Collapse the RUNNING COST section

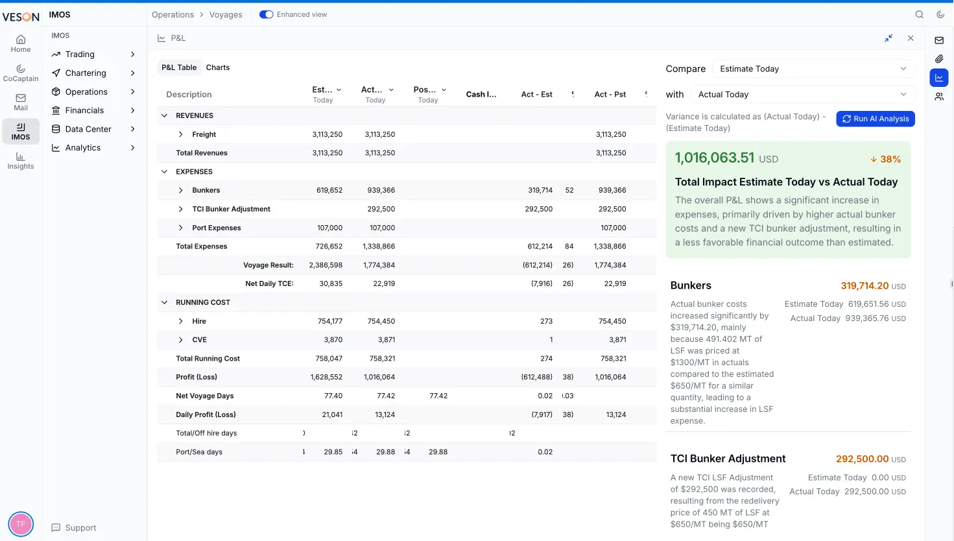[164, 302]
